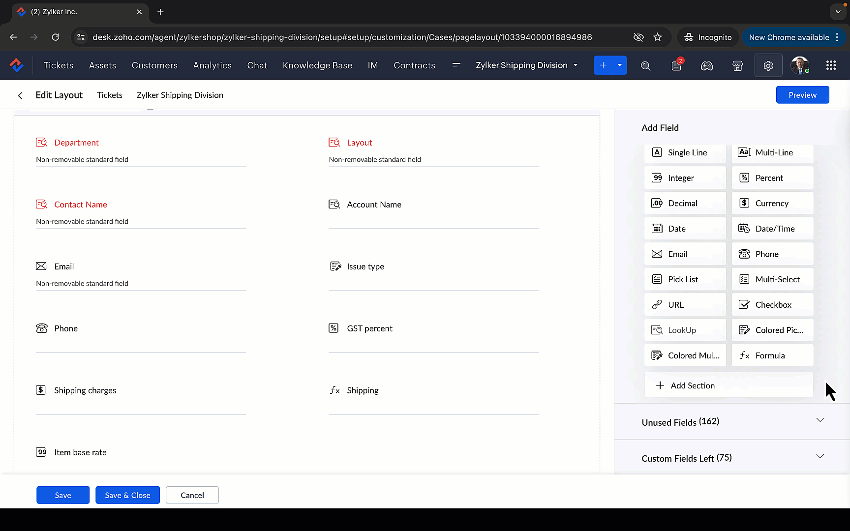Open notifications icon with red badge
The width and height of the screenshot is (850, 531).
[x=676, y=66]
